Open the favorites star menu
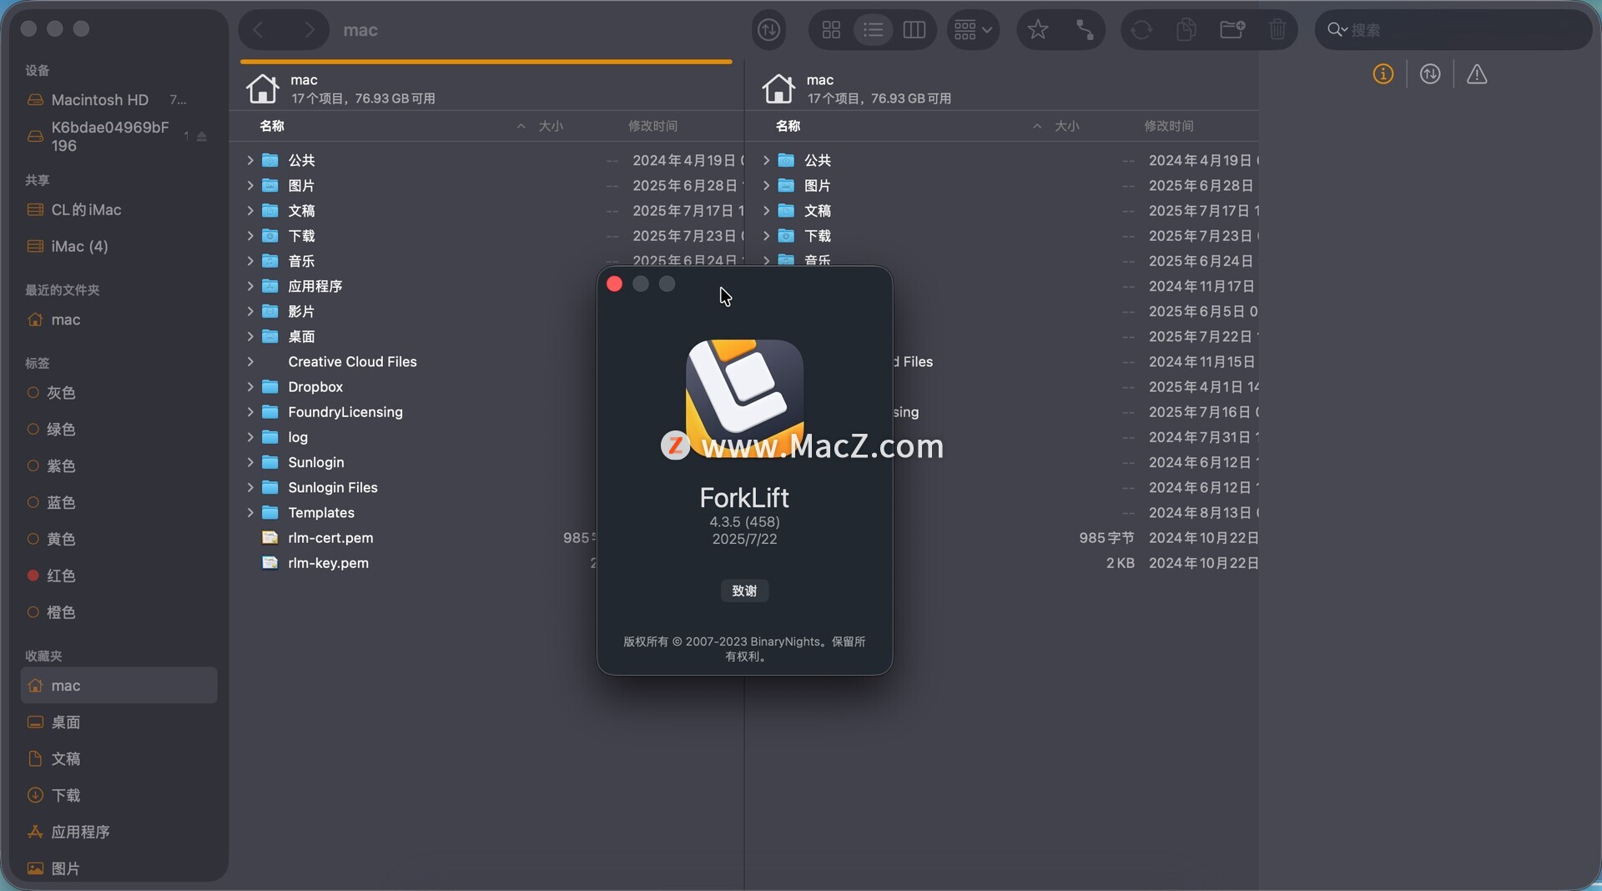 tap(1037, 30)
